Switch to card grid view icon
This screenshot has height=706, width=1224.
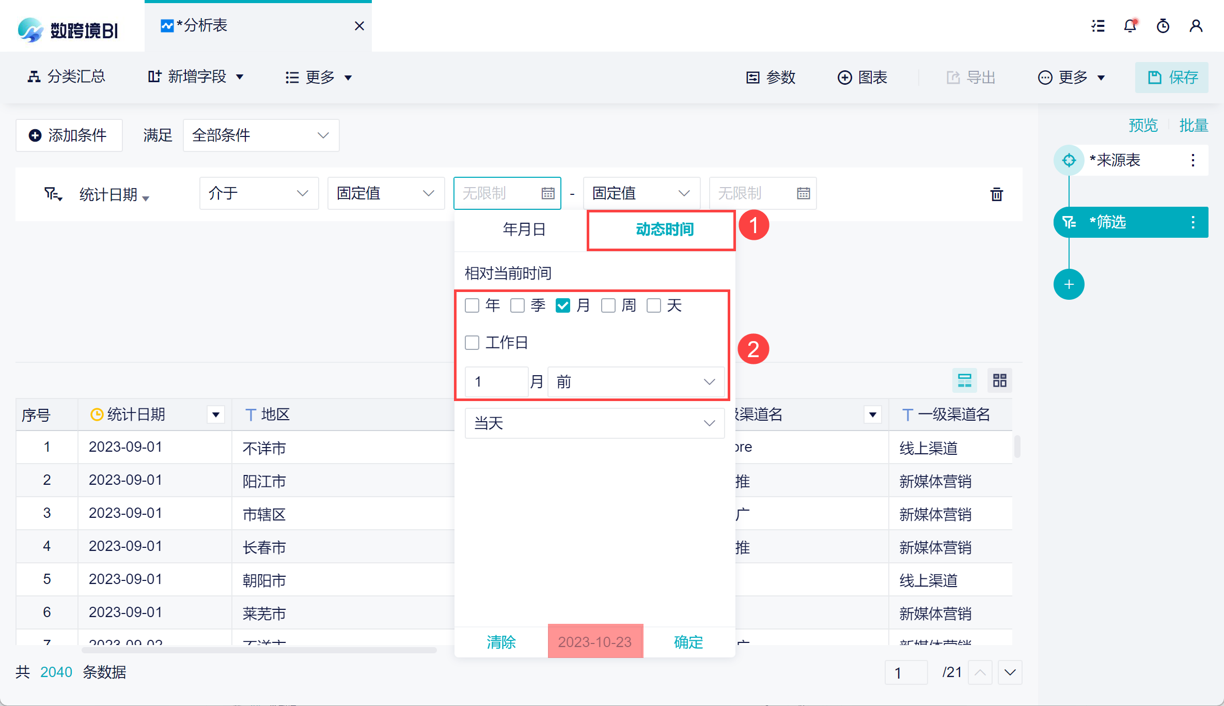click(999, 381)
